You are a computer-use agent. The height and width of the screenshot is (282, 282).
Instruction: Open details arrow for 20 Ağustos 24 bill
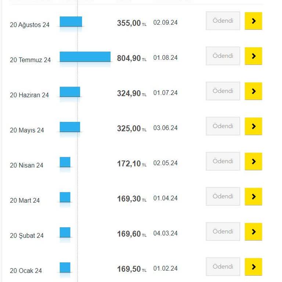click(x=253, y=21)
